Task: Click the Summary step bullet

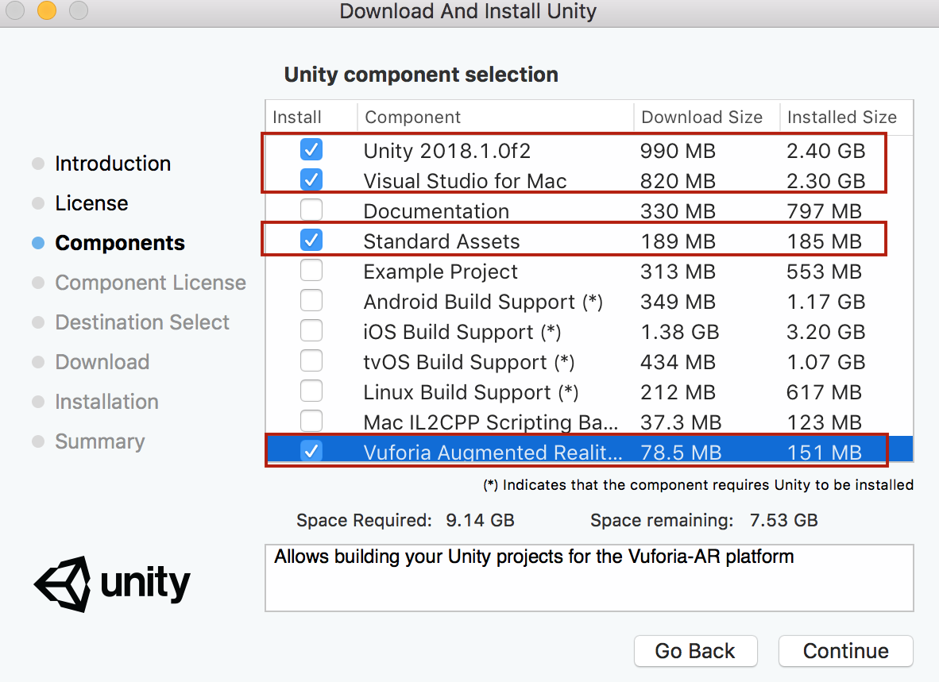Action: [x=37, y=441]
